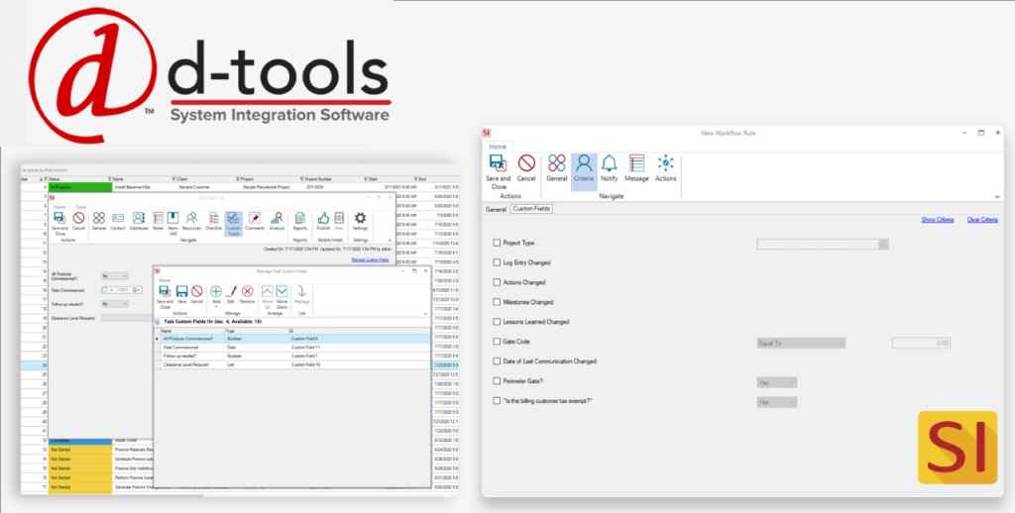Click Edit pencil icon in Manage Custom Fields
The image size is (1015, 513).
pyautogui.click(x=231, y=294)
